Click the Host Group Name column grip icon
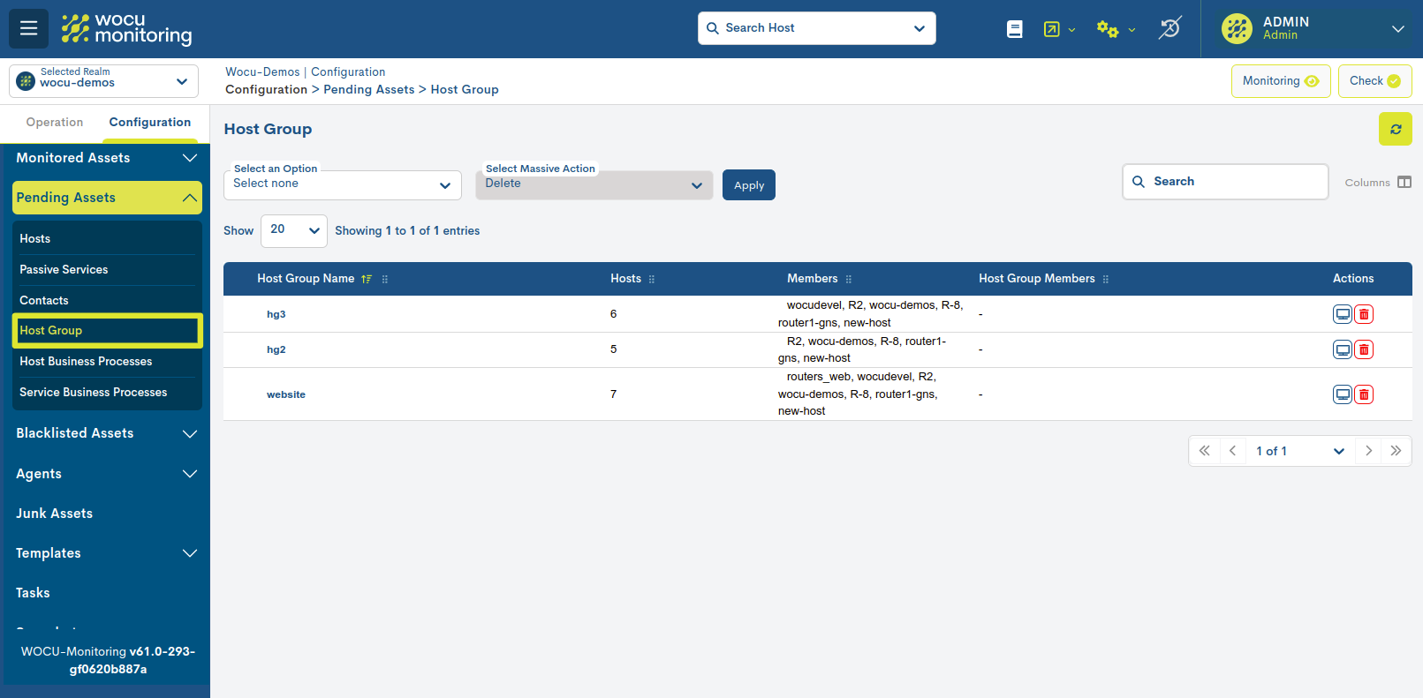1423x698 pixels. point(385,279)
